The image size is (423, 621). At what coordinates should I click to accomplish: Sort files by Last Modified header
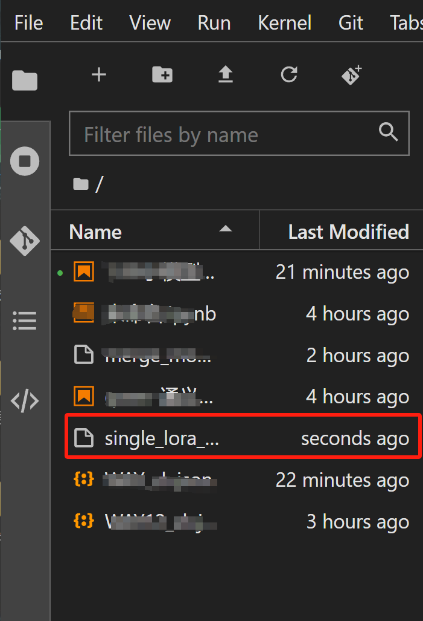(348, 232)
